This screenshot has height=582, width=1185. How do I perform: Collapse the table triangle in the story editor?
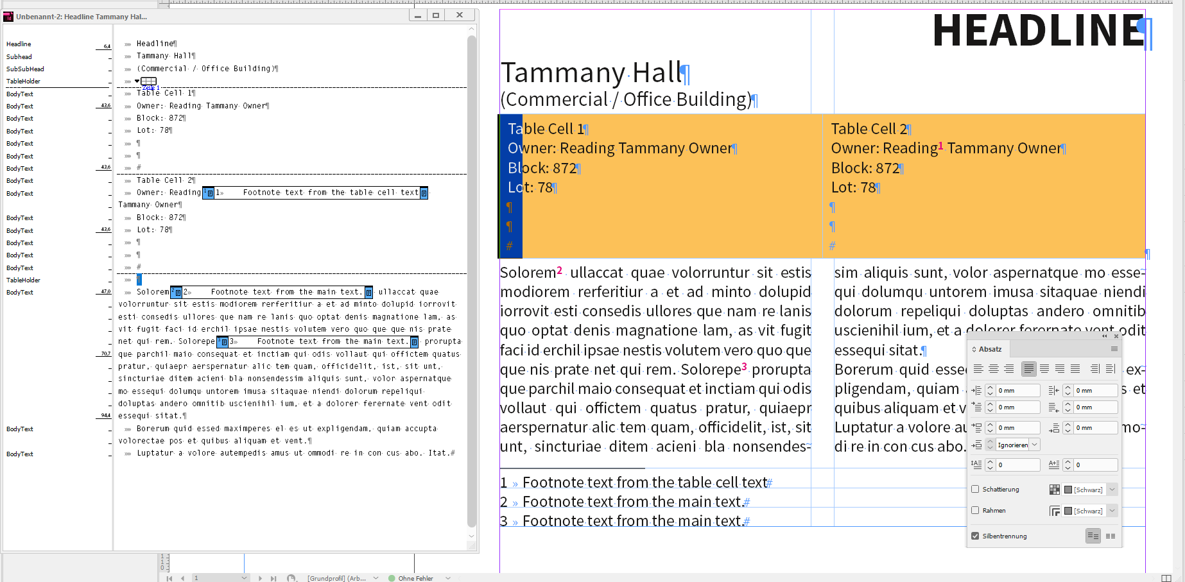137,81
